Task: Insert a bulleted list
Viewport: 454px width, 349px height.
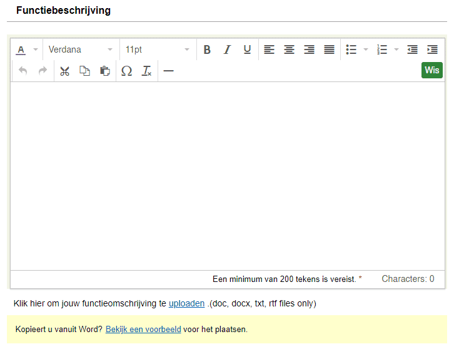Action: pos(351,49)
